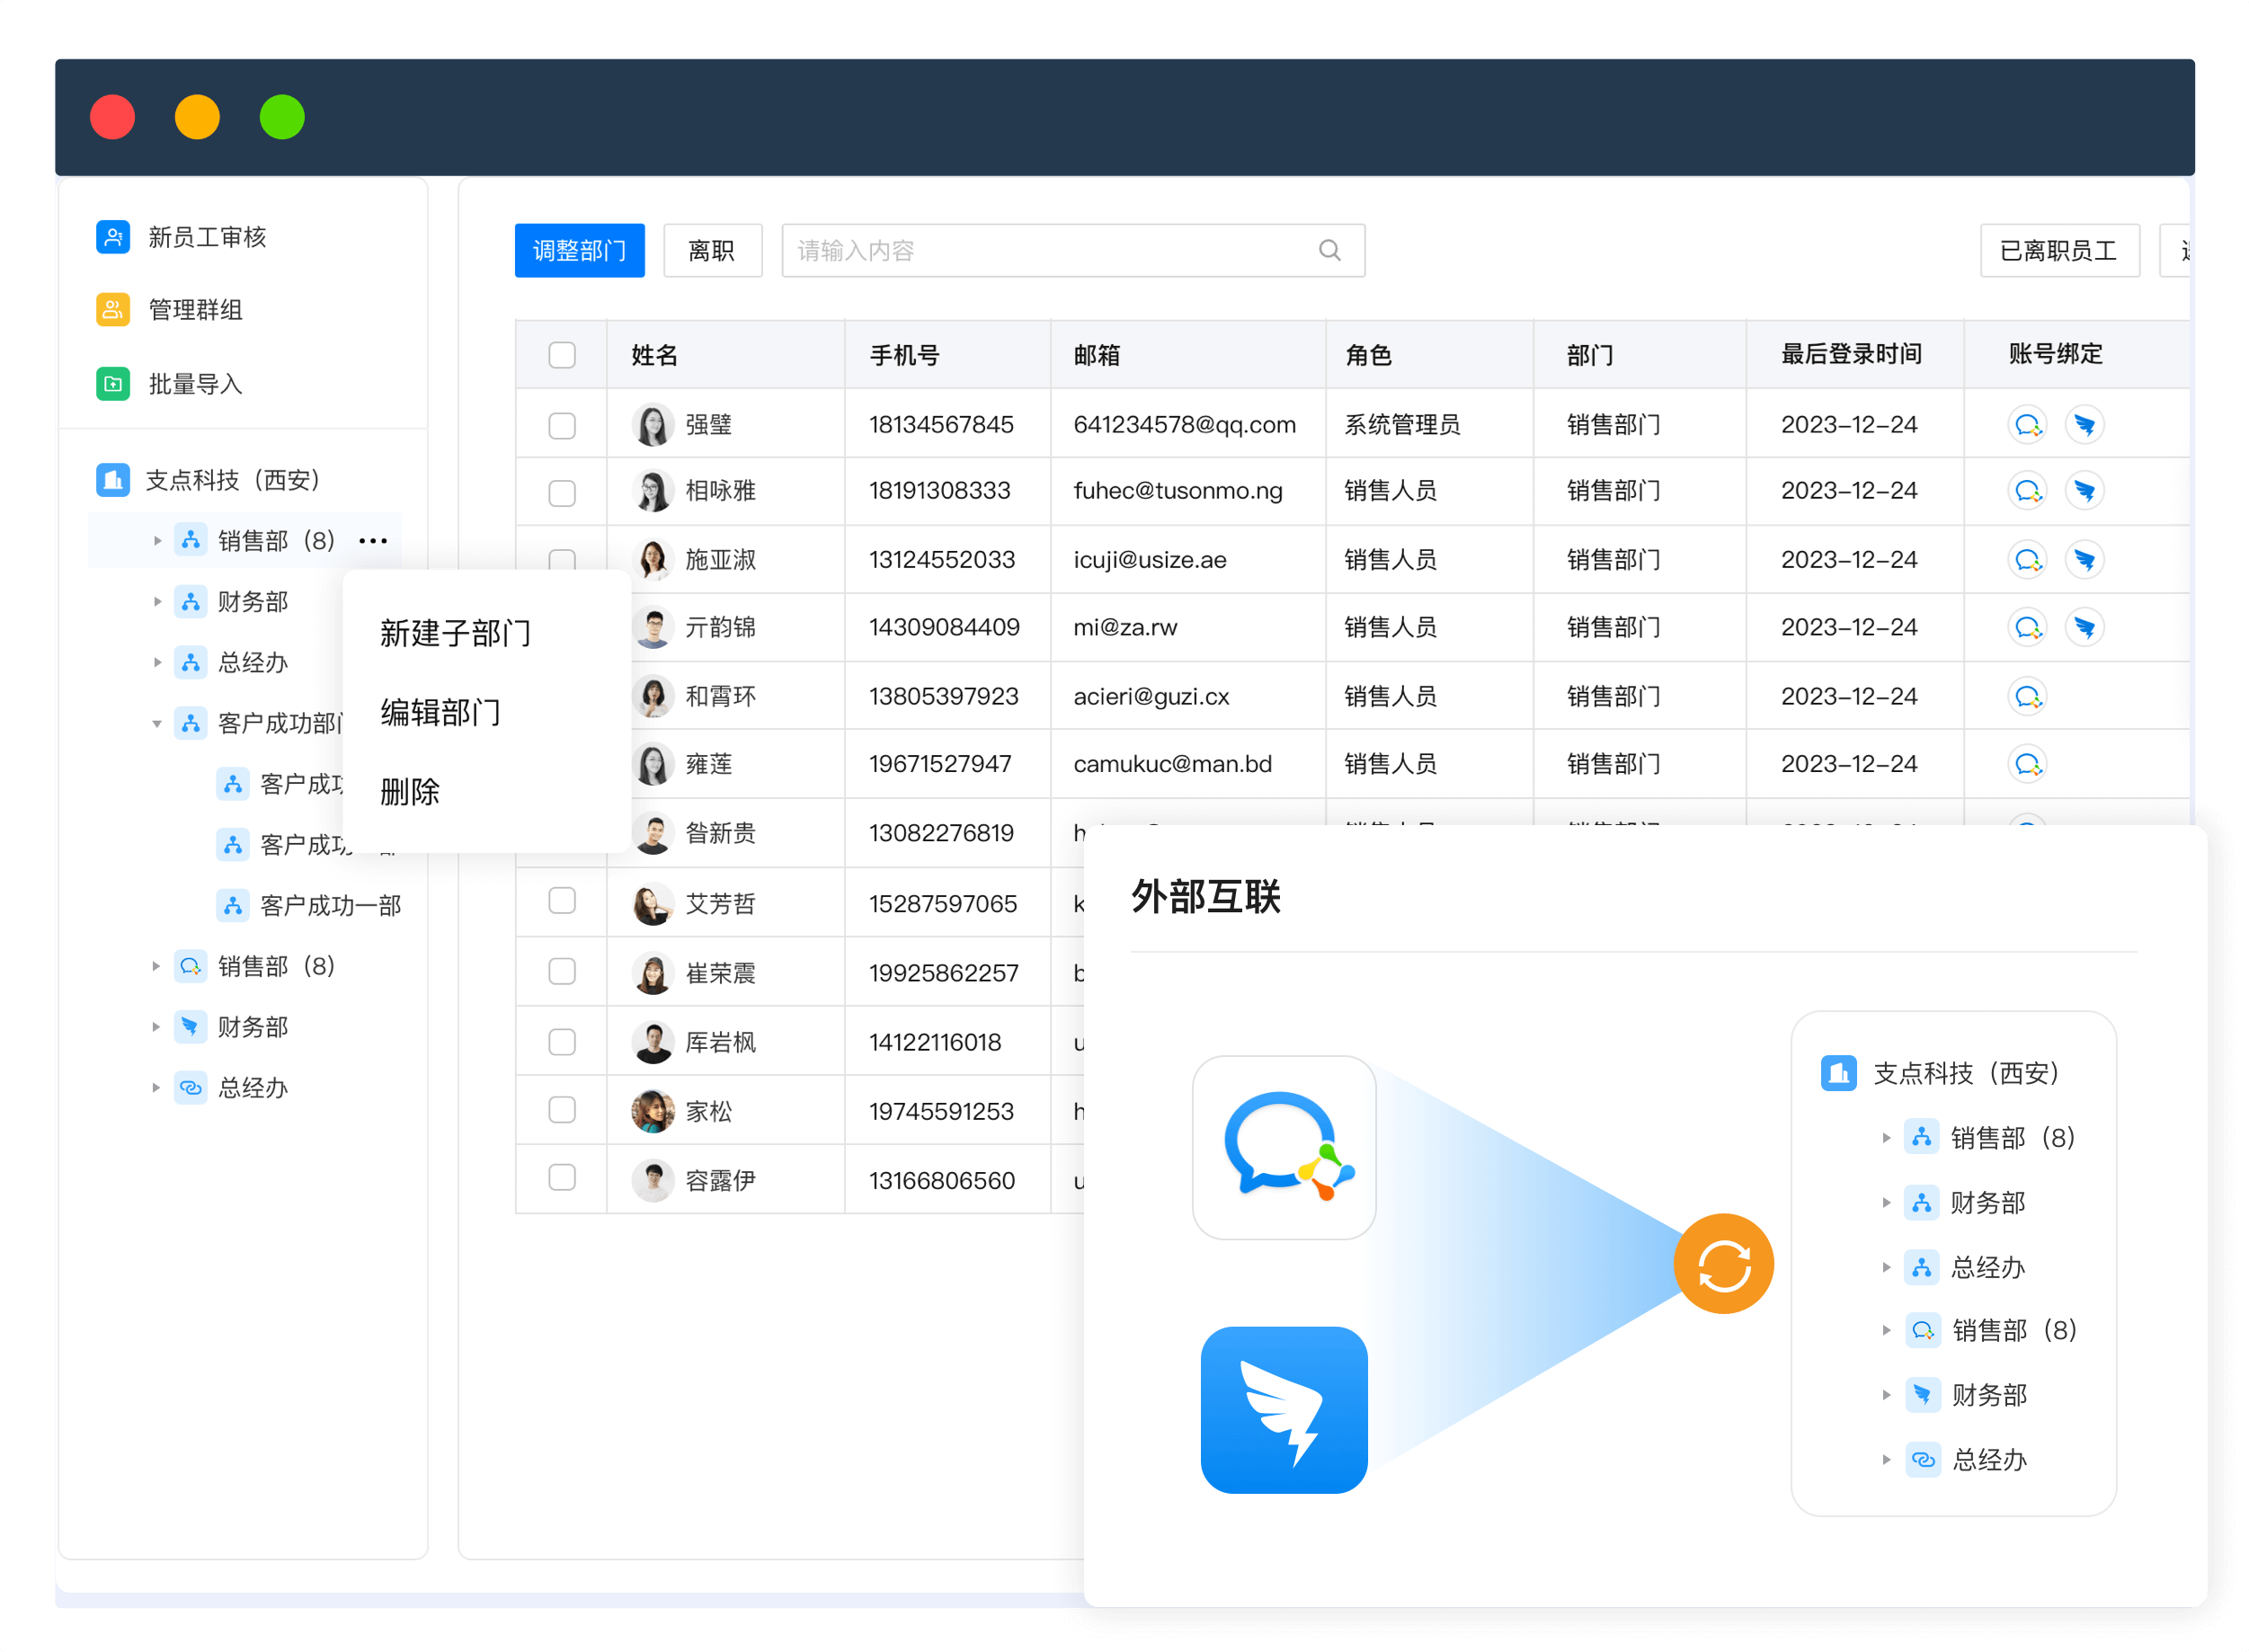The image size is (2249, 1652).
Task: Click the search magnifier icon
Action: click(x=1329, y=250)
